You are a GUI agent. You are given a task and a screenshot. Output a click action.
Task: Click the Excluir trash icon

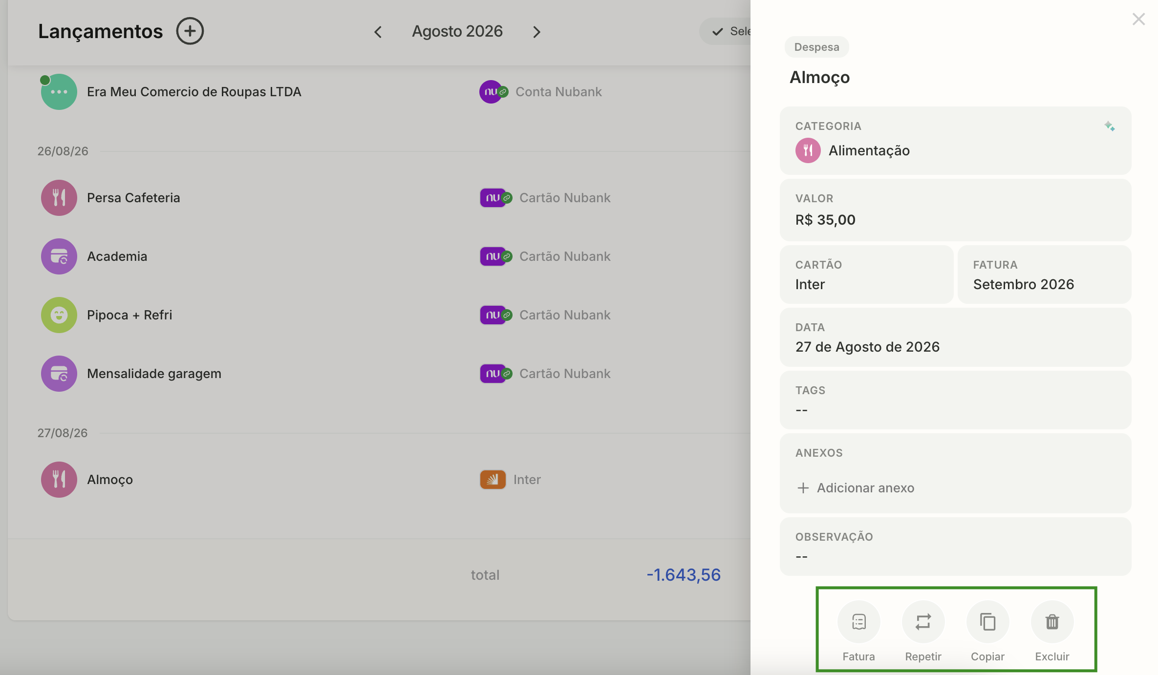[x=1052, y=621]
